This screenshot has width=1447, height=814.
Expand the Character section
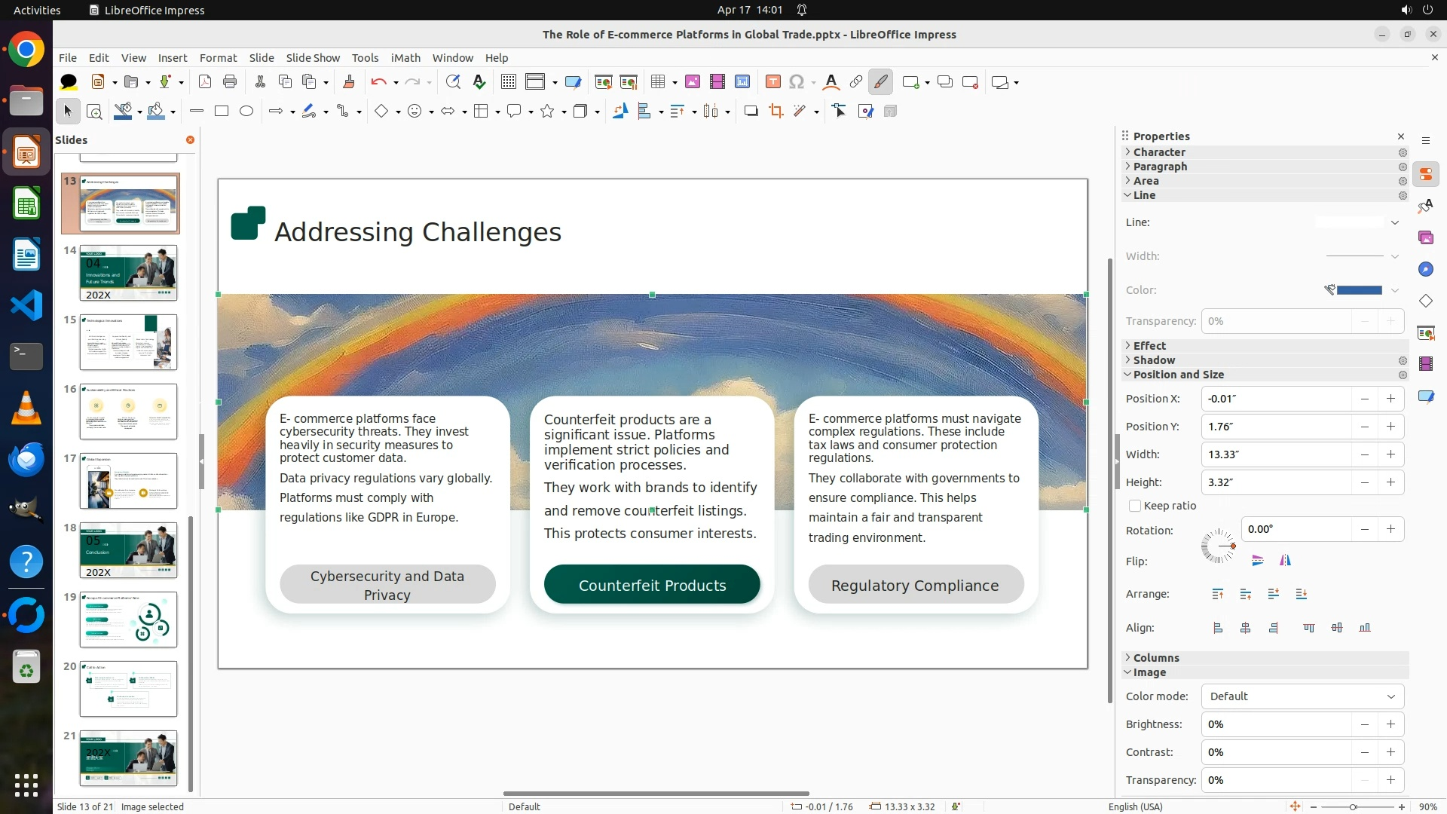1159,152
